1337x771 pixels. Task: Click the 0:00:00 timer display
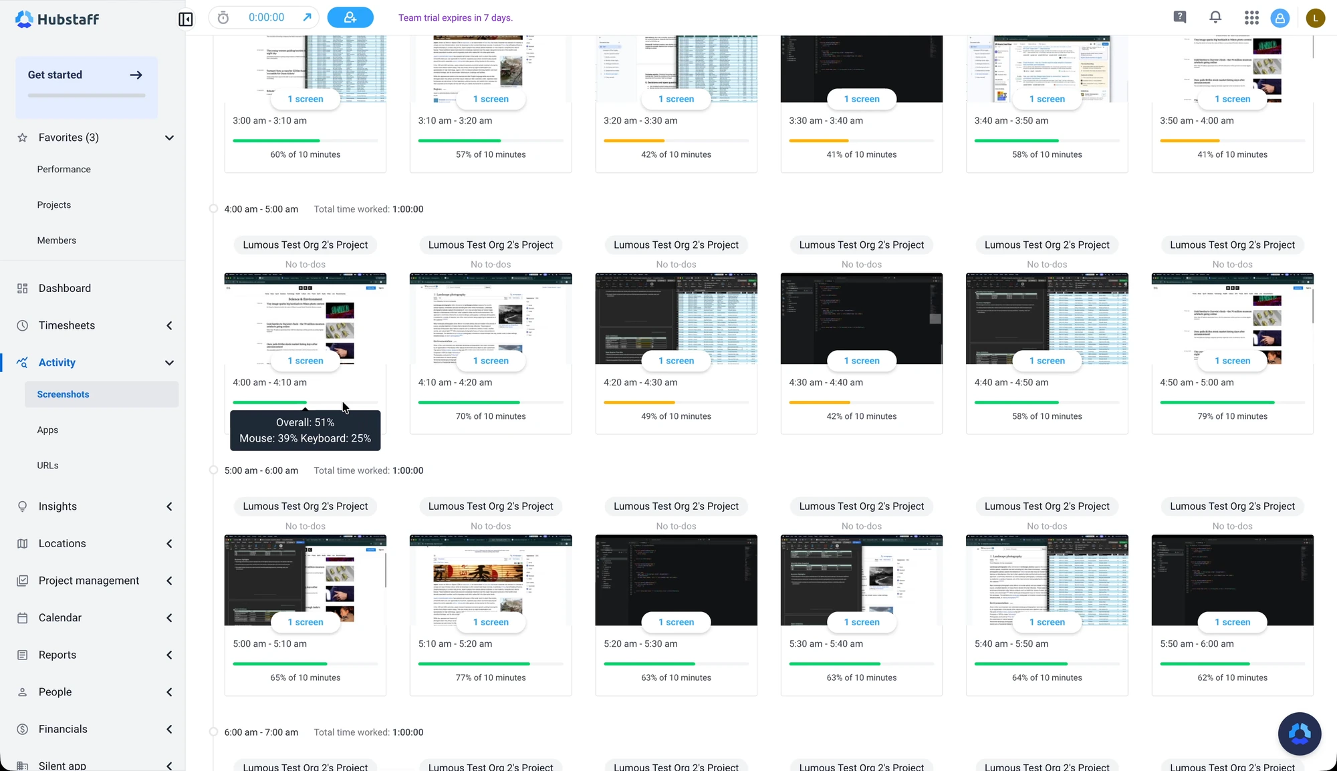(266, 17)
